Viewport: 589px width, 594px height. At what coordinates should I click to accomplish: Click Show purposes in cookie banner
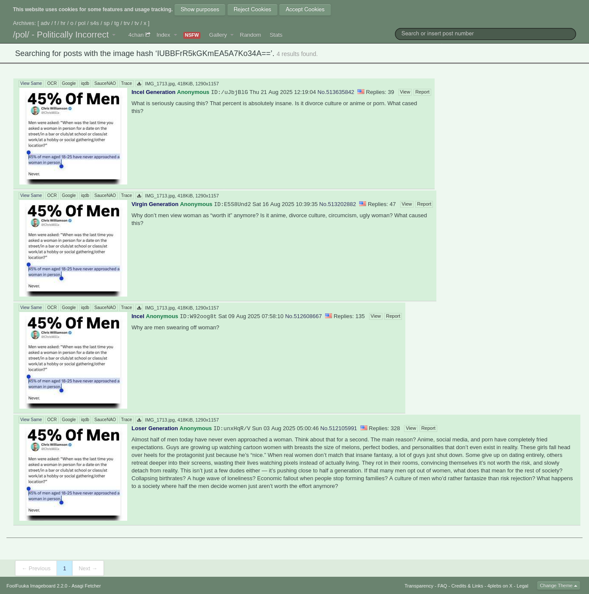point(200,9)
